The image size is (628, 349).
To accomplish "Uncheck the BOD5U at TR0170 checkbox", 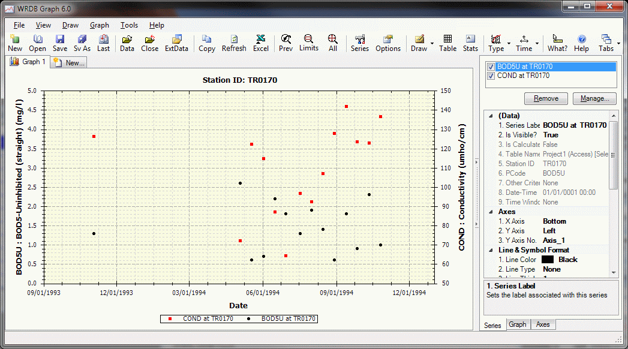I will point(491,67).
